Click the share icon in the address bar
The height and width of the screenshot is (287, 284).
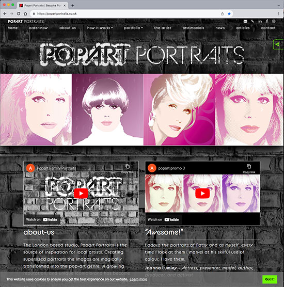(x=222, y=14)
